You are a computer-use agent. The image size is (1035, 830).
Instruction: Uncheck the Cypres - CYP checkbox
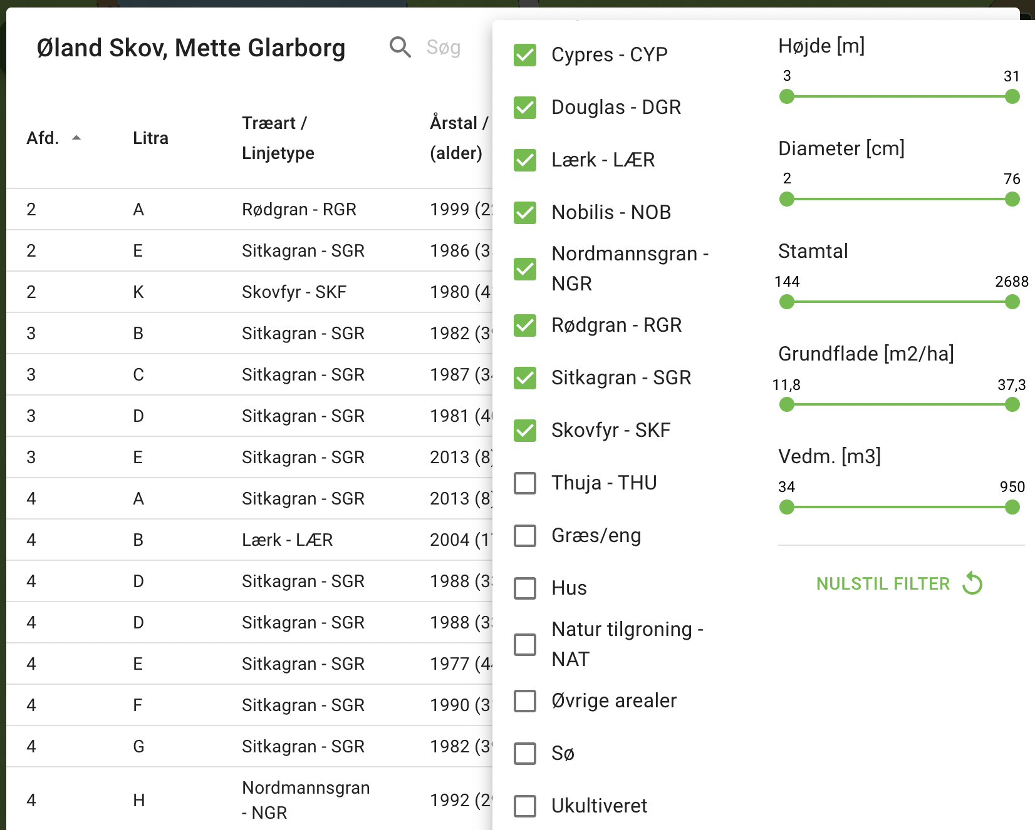525,55
